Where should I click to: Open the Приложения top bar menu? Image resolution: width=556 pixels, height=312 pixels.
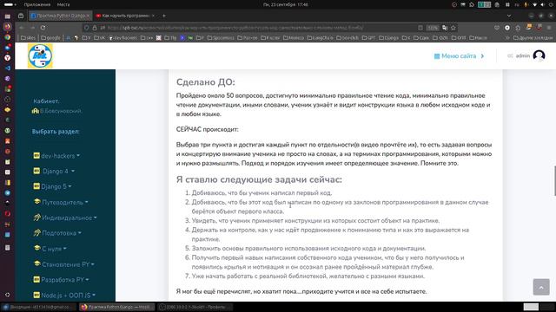click(x=37, y=4)
